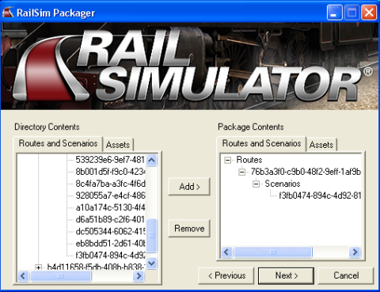Cancel the packager wizard
The width and height of the screenshot is (380, 292).
[x=346, y=275]
